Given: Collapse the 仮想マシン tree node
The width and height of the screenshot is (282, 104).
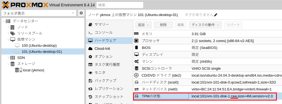Looking at the screenshot, I should click(x=8, y=40).
